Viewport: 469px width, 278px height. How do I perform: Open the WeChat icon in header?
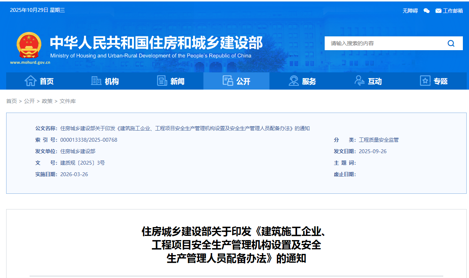pos(426,11)
